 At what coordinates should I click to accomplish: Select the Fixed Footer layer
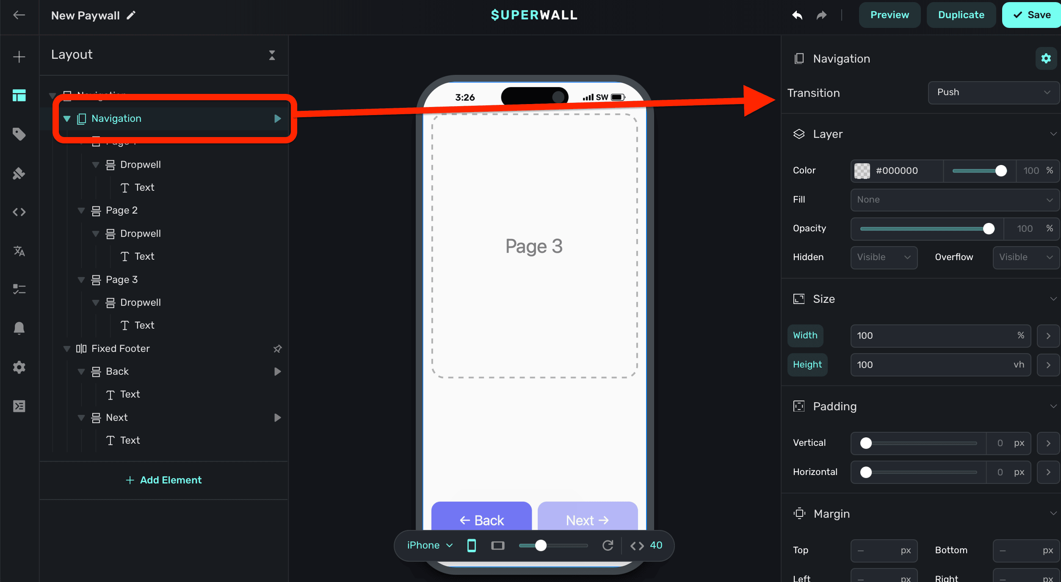121,349
